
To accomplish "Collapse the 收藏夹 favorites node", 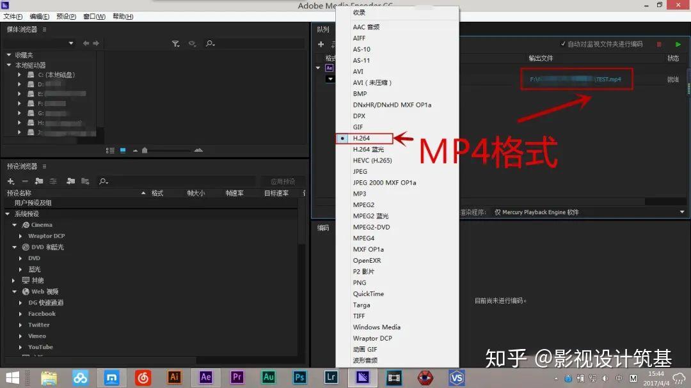I will (9, 55).
